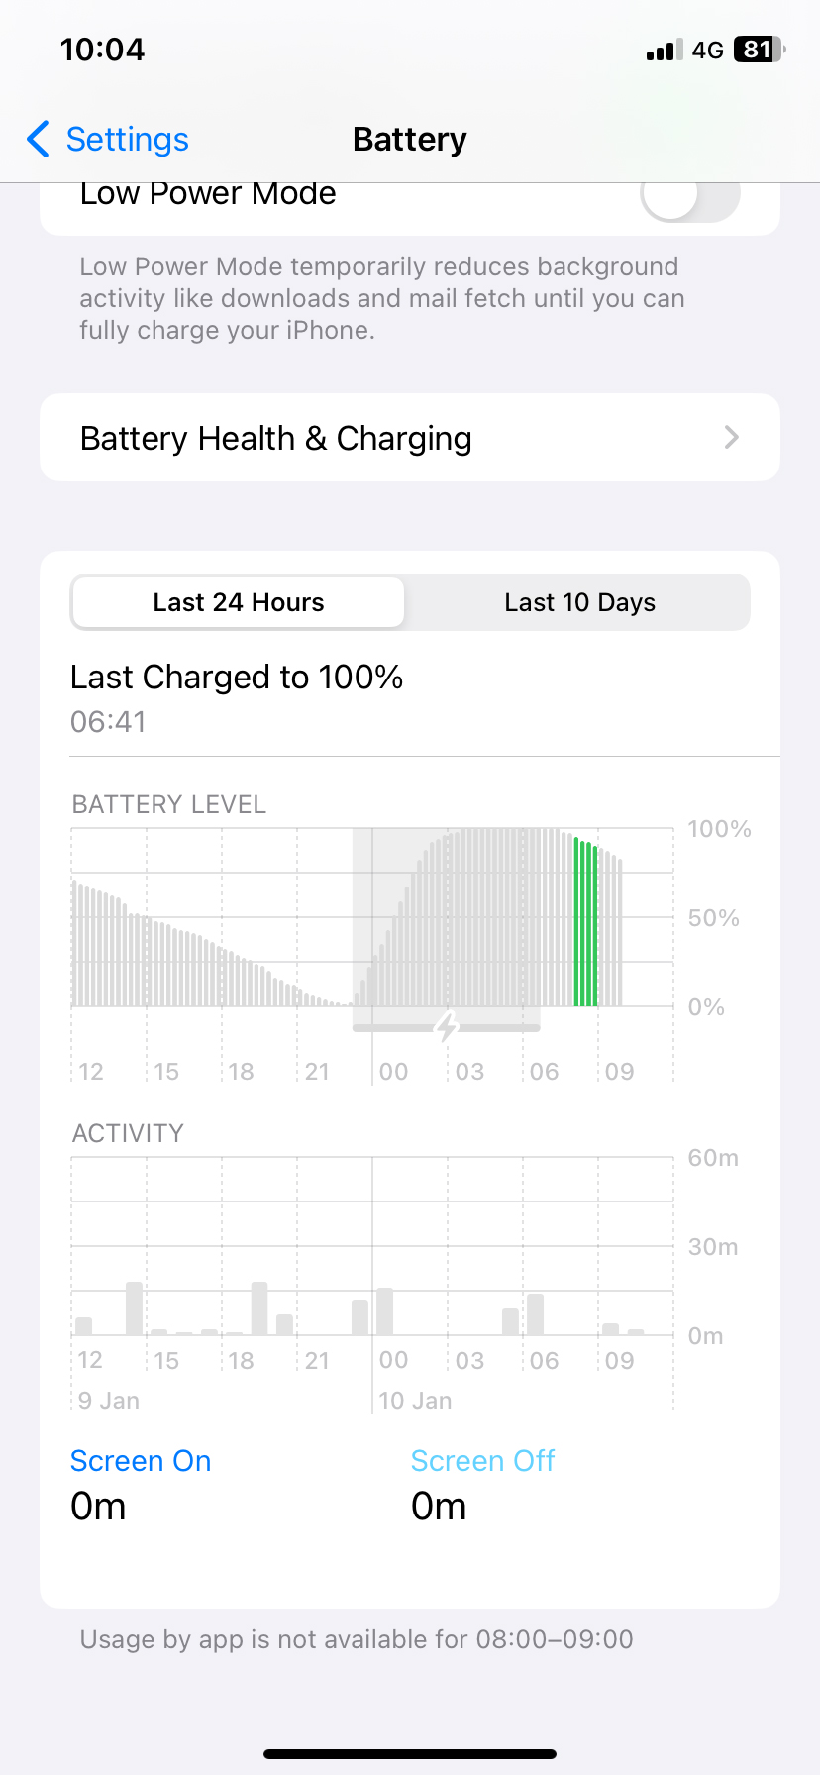
Task: Tap the cellular signal bars icon
Action: [664, 51]
